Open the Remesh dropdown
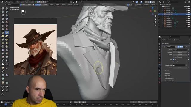Screen dimensions: 191x107 click(x=147, y=5)
